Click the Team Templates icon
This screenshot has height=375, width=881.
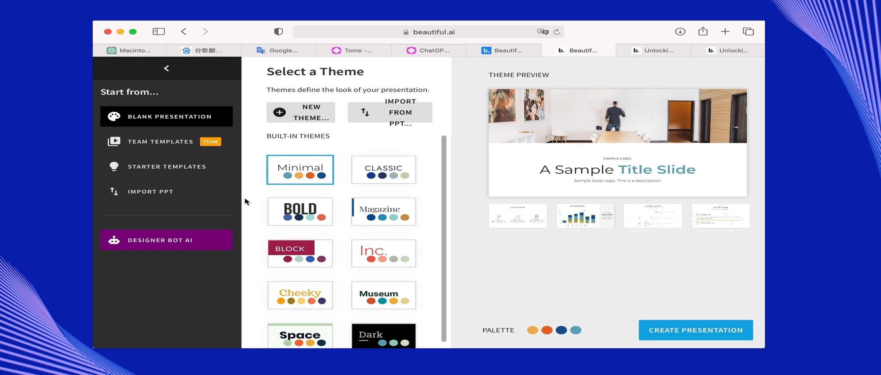coord(114,142)
